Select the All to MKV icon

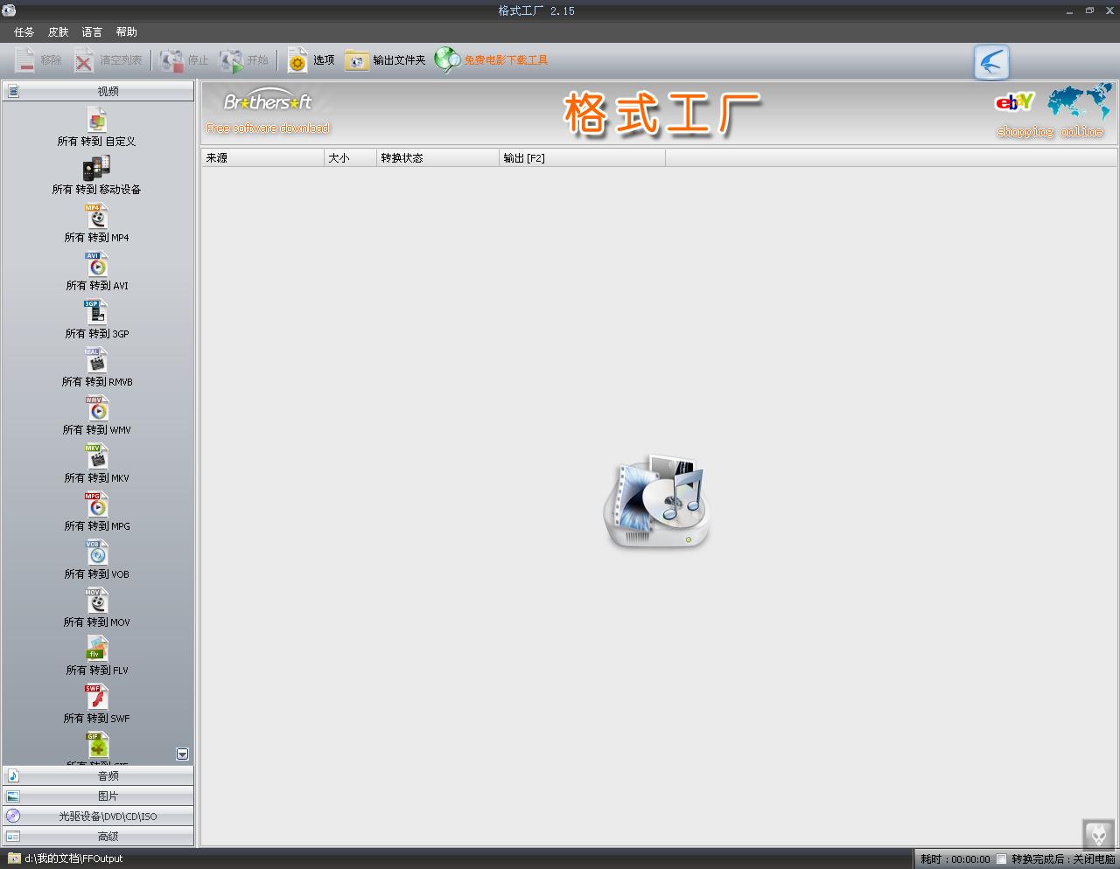point(96,456)
